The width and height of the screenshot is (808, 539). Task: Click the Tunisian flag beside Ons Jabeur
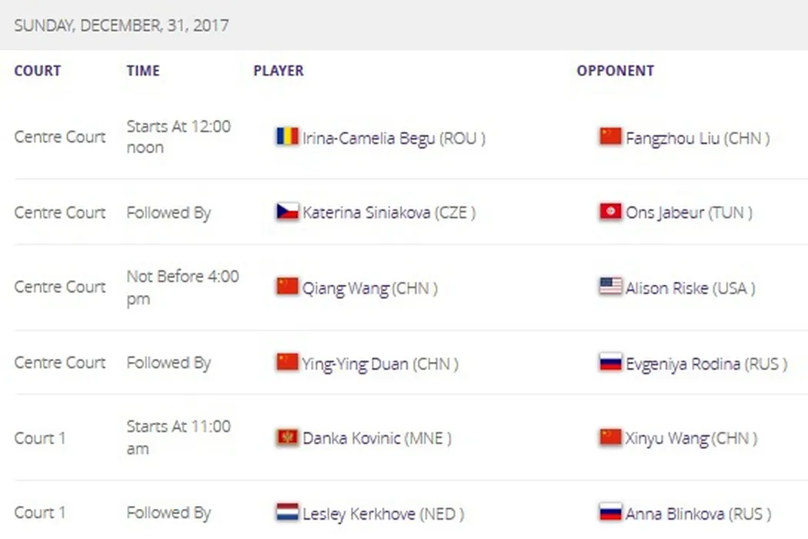[x=610, y=212]
